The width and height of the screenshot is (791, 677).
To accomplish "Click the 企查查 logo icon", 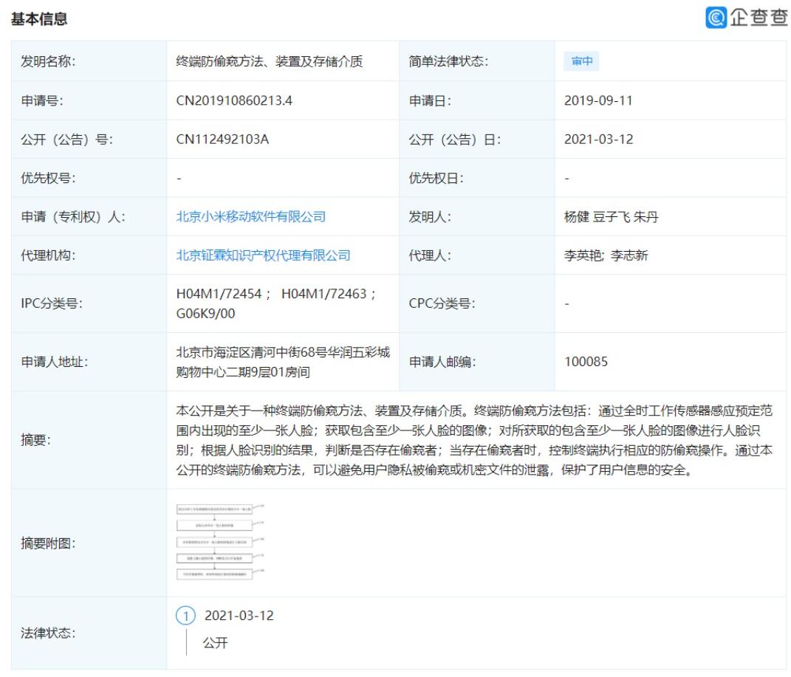I will click(x=716, y=17).
